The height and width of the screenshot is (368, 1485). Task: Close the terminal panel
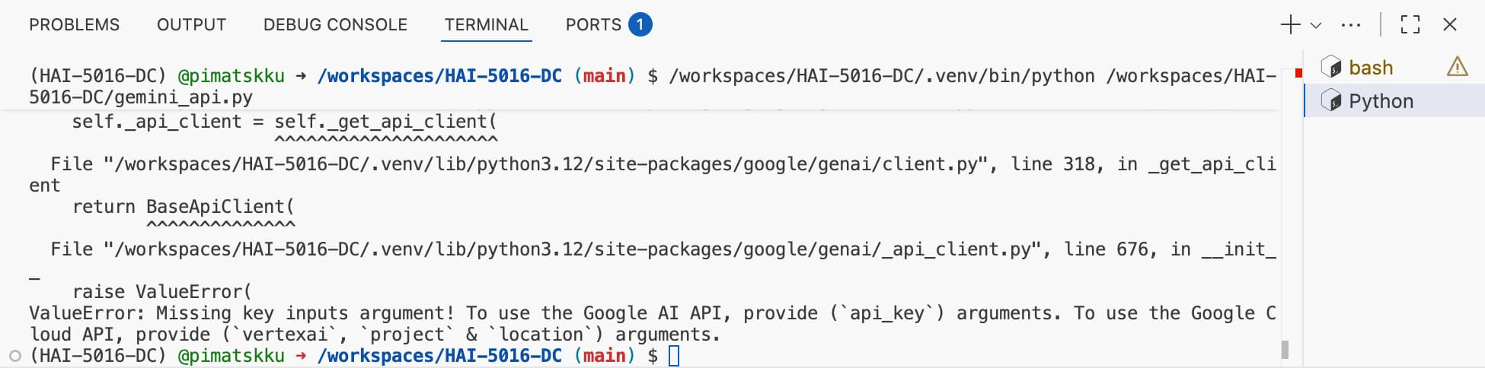[x=1450, y=25]
